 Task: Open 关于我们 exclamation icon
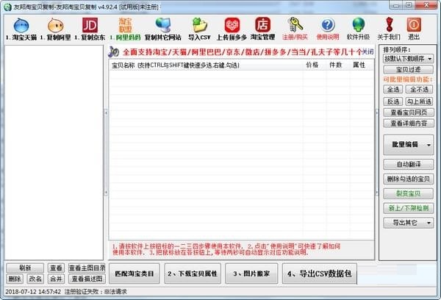click(x=389, y=29)
